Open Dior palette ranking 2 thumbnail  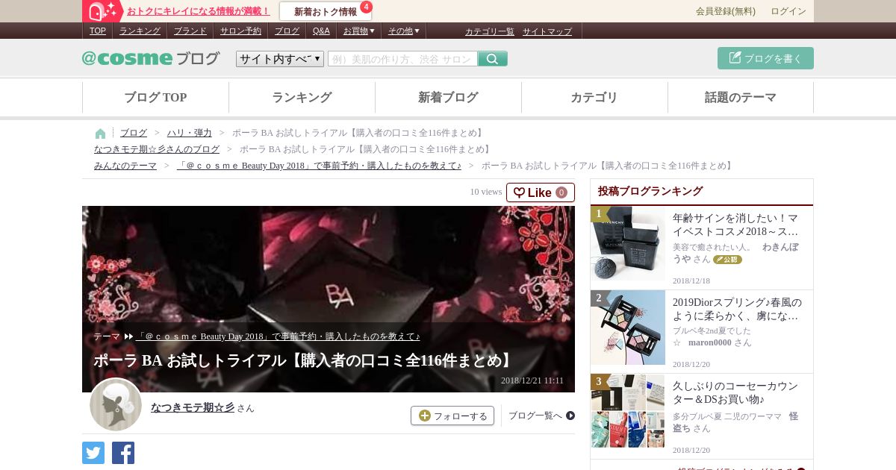pos(628,328)
